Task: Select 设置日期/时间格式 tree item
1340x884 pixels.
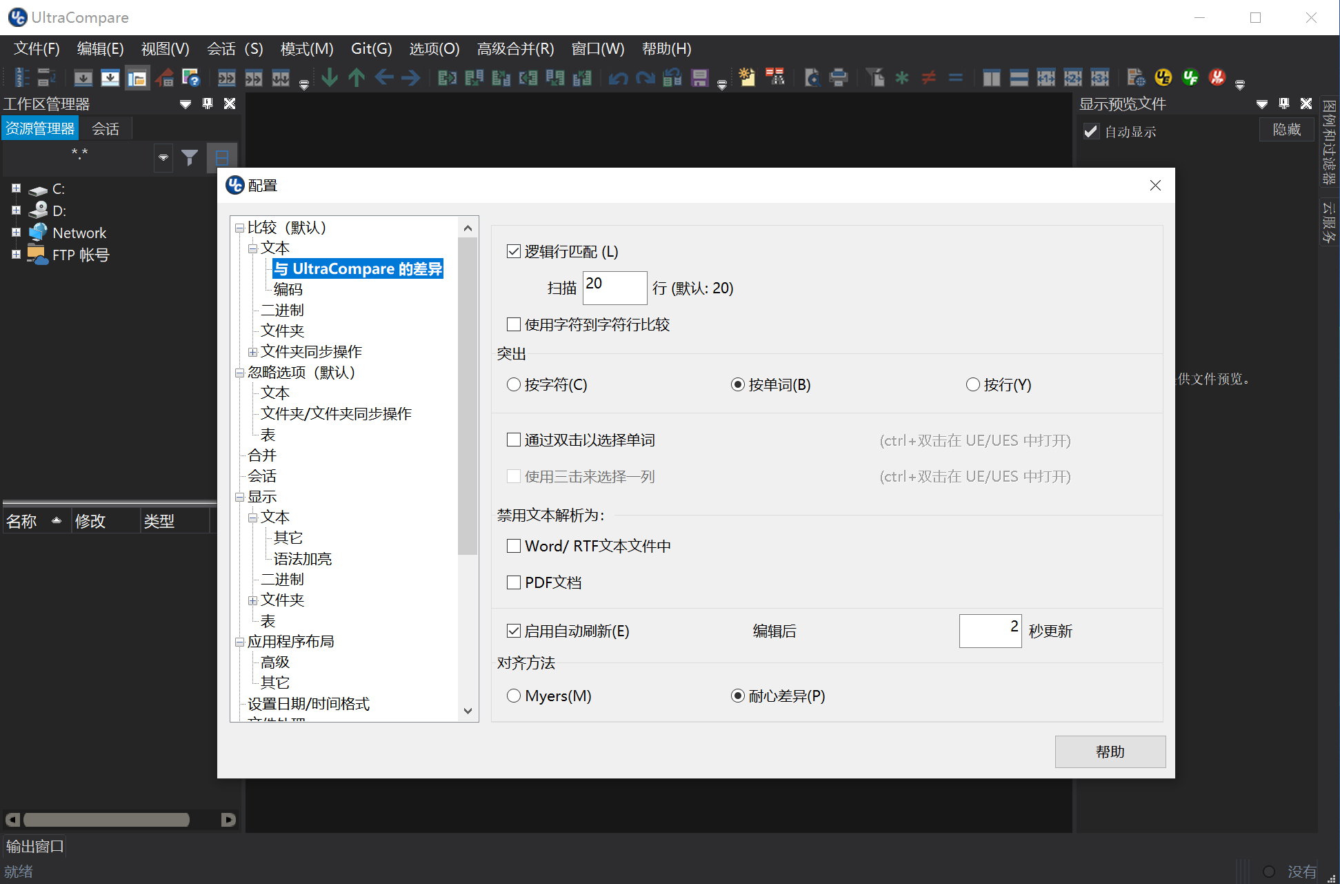Action: tap(308, 704)
